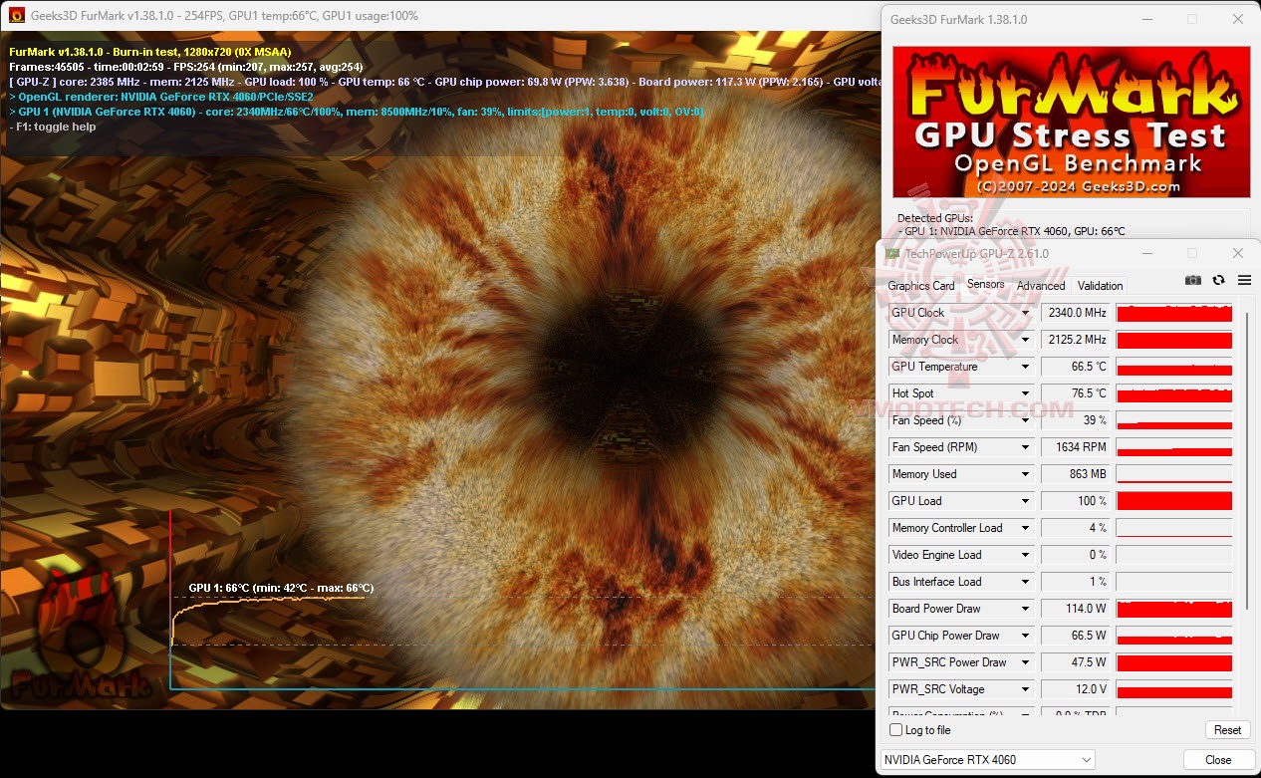Click the GPU 1 temperature graph label
The width and height of the screenshot is (1261, 778).
281,588
